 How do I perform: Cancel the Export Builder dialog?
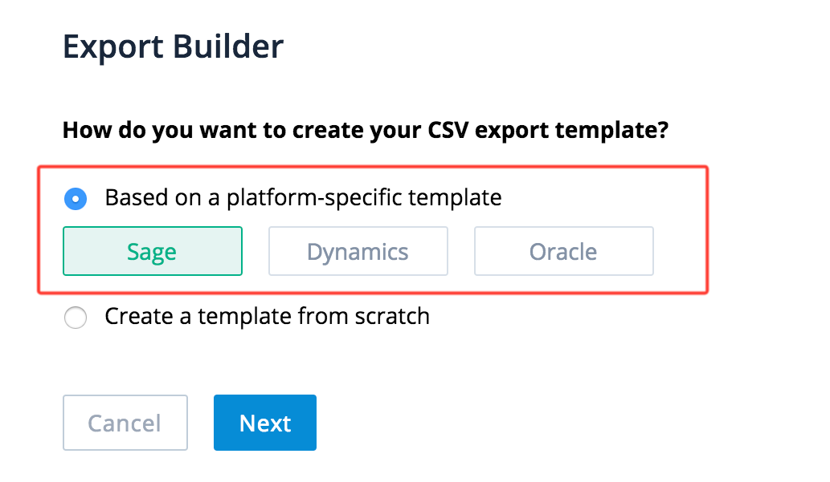tap(125, 423)
